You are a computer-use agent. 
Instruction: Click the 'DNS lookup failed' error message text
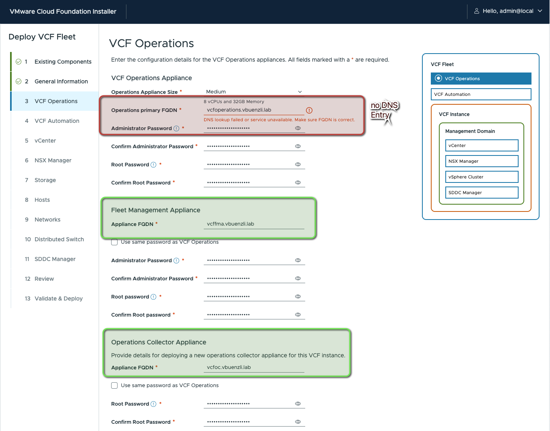click(x=279, y=120)
